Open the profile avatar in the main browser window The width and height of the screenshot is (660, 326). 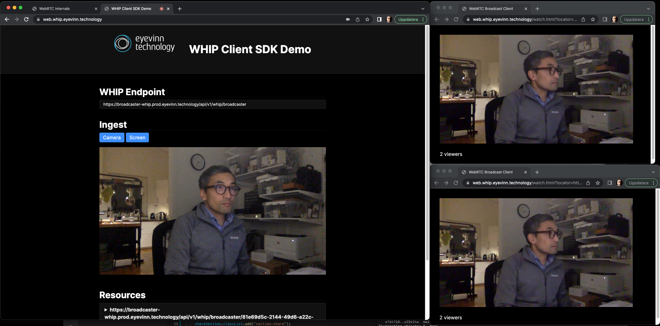coord(389,19)
